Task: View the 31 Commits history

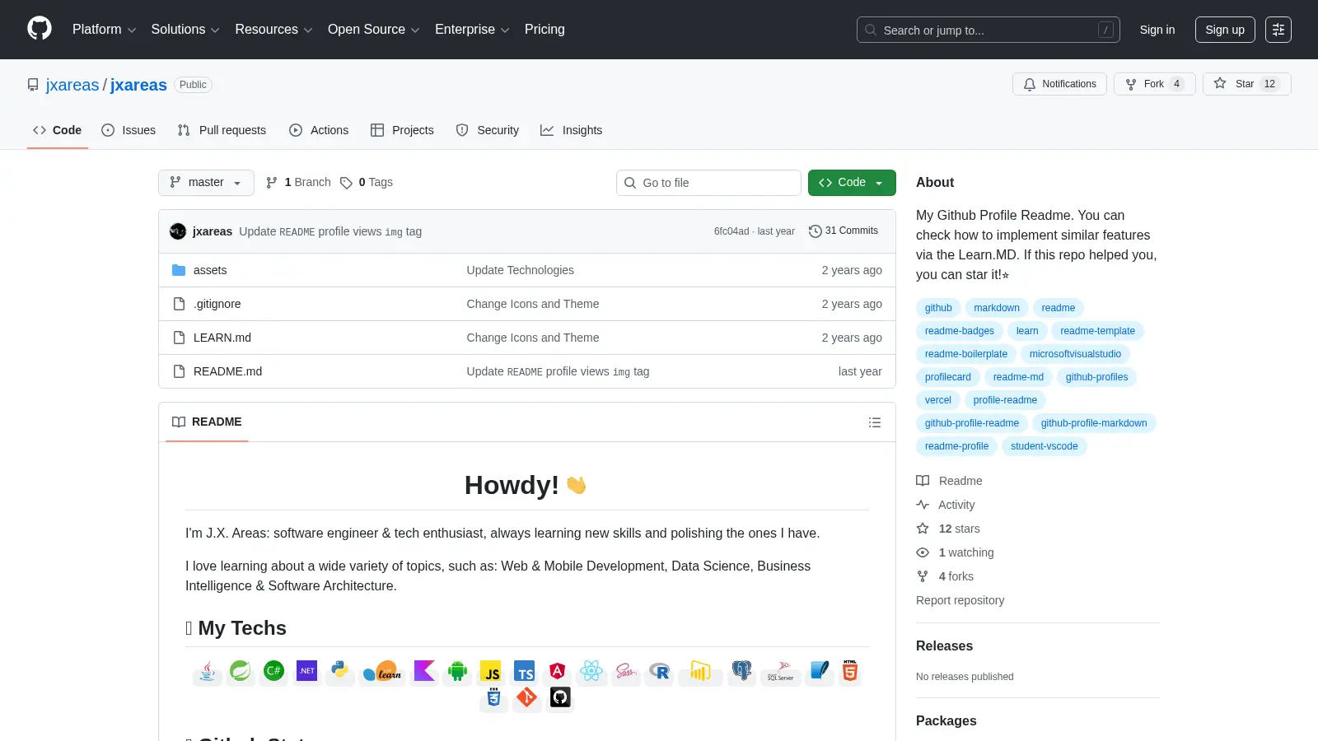Action: 844,231
